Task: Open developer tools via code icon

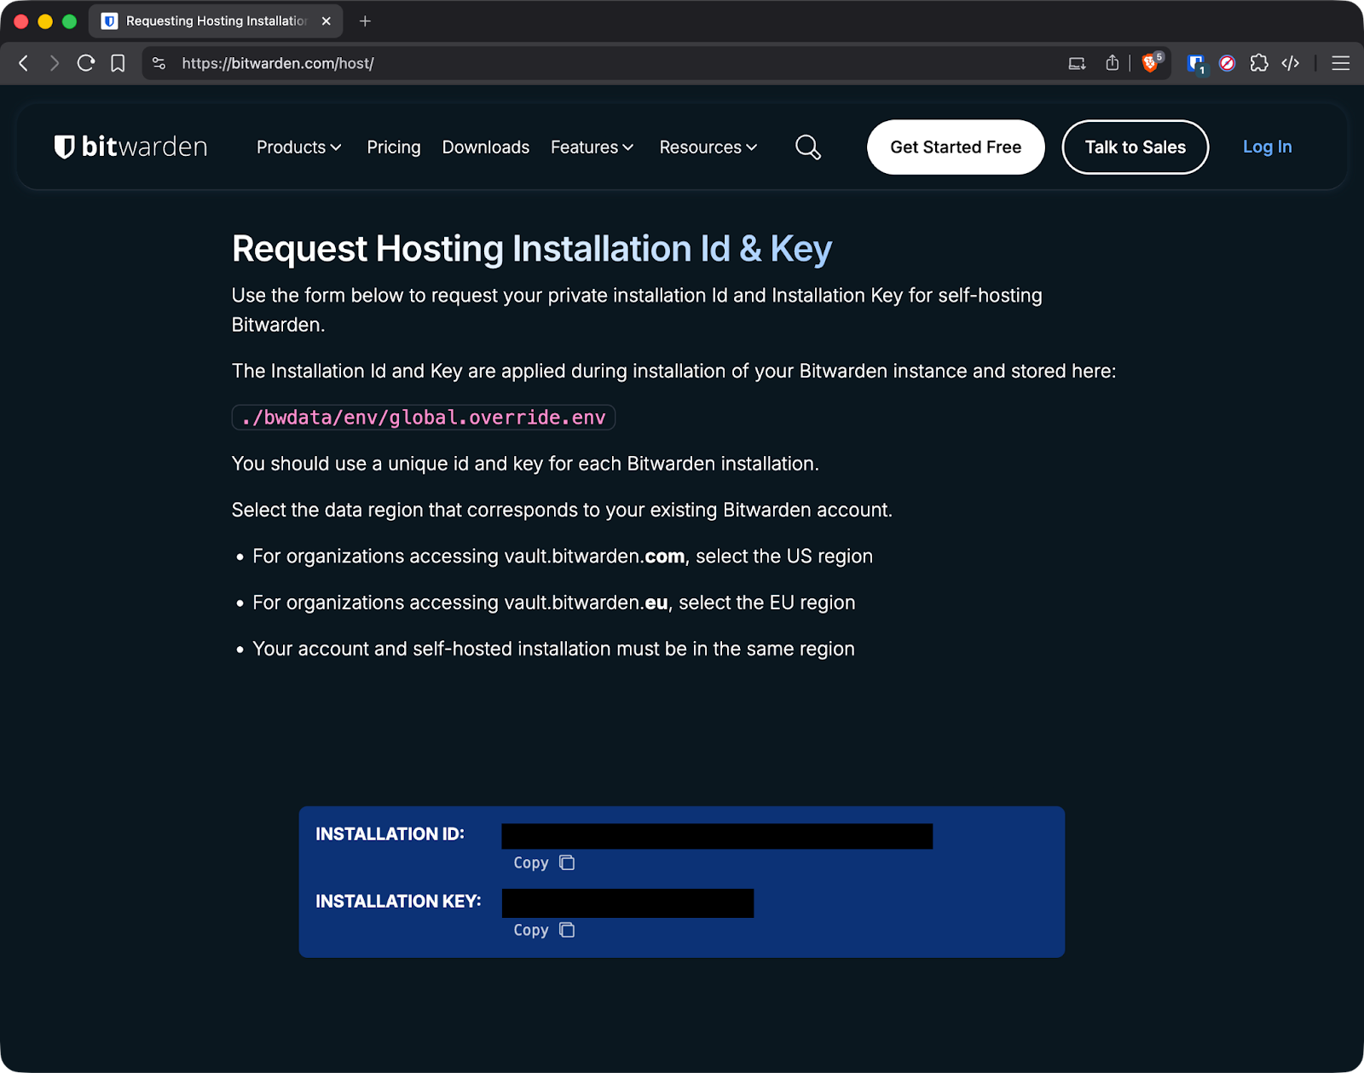Action: pos(1290,62)
